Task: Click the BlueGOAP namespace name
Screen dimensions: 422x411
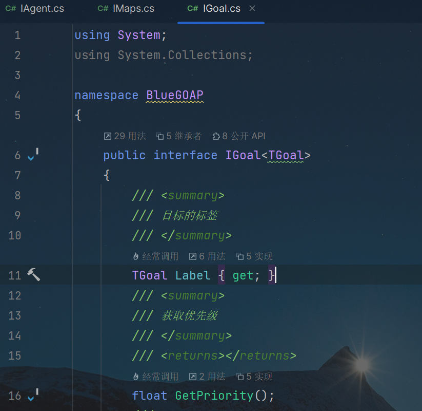Action: [175, 95]
